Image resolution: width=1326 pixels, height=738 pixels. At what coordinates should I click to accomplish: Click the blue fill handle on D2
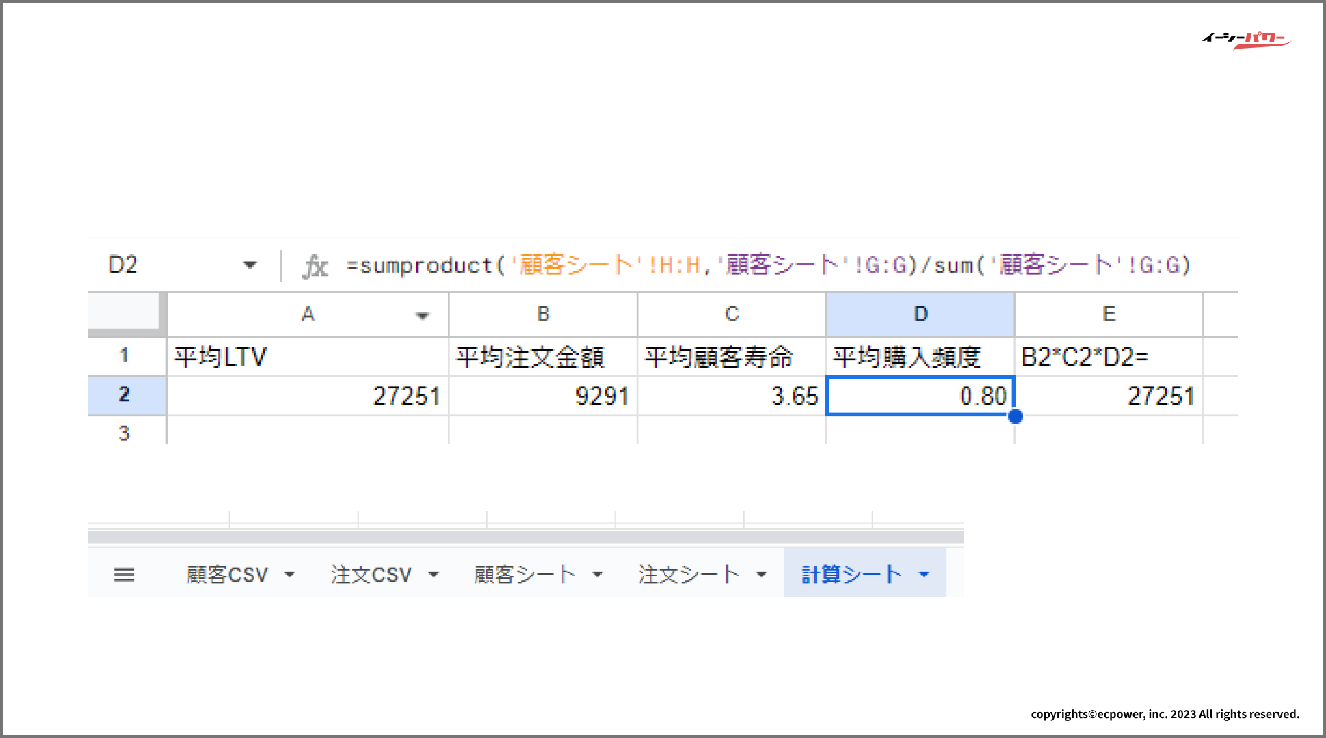(x=1016, y=415)
